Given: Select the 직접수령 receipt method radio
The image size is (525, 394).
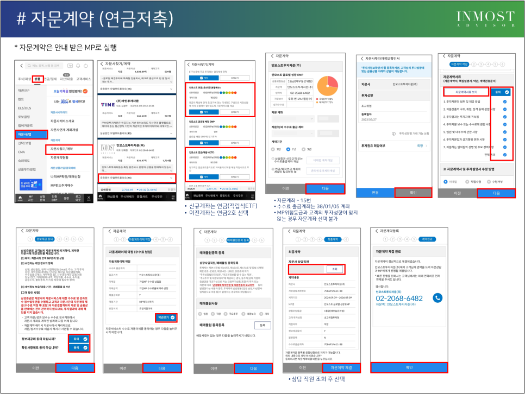Looking at the screenshot, I should [467, 182].
